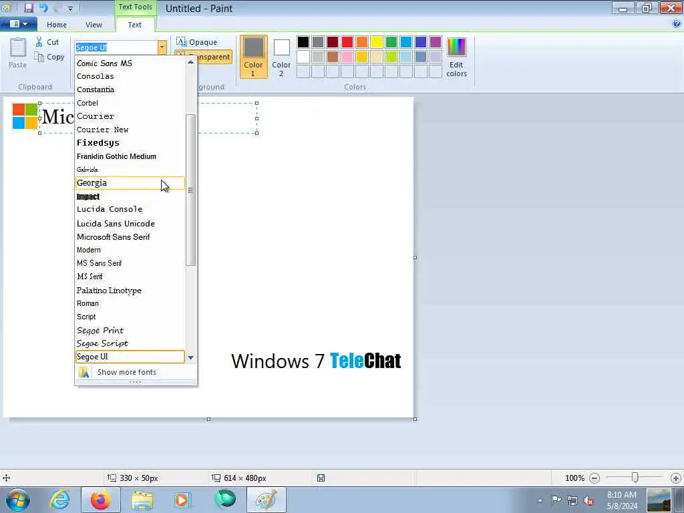
Task: Click the font list scroll-down arrow
Action: click(190, 358)
